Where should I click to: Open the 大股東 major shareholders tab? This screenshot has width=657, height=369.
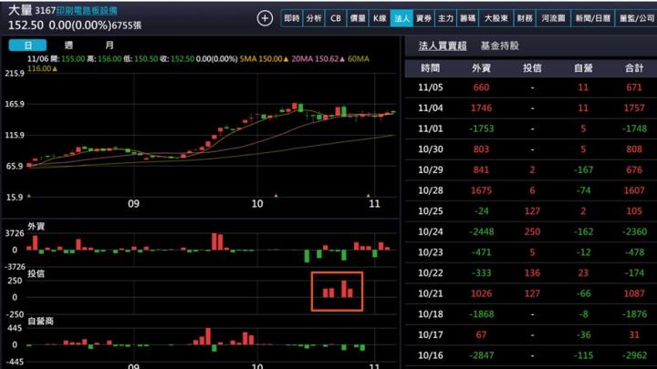(x=495, y=18)
